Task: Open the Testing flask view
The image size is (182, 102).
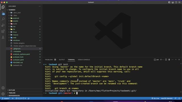Action: 3,37
